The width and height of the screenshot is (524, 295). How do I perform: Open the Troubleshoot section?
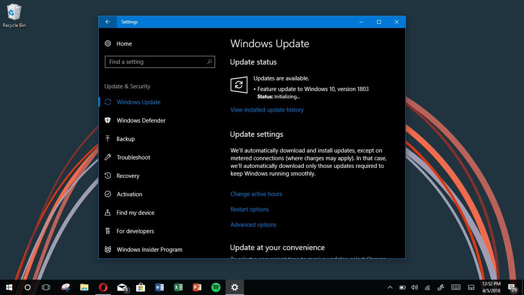coord(134,157)
